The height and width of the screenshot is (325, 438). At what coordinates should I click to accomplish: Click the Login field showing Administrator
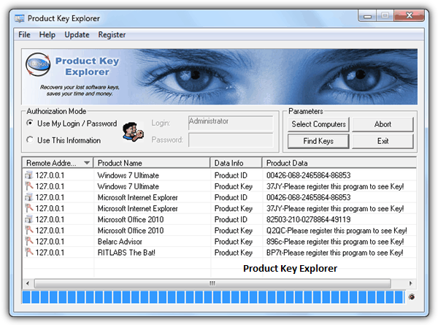pyautogui.click(x=231, y=123)
